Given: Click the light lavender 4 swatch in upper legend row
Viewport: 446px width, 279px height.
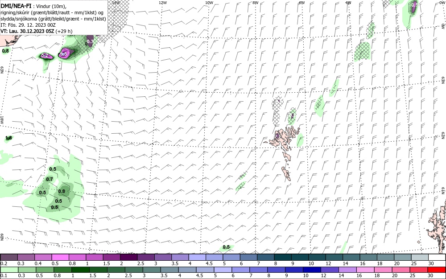Looking at the screenshot, I should point(198,258).
